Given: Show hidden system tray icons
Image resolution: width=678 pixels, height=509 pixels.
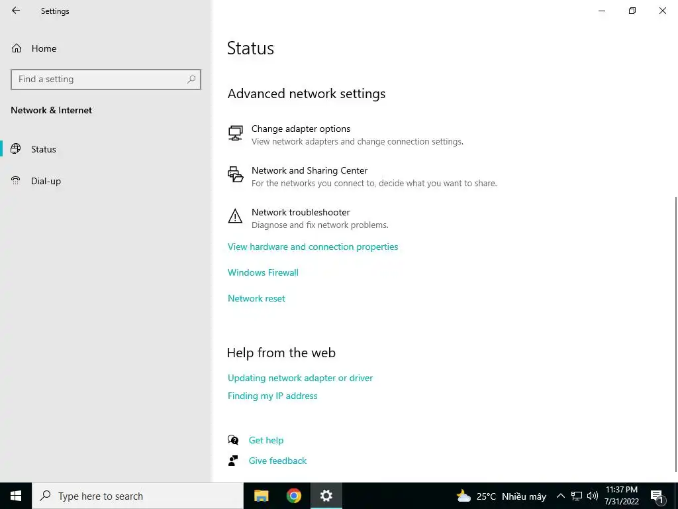Looking at the screenshot, I should [560, 496].
